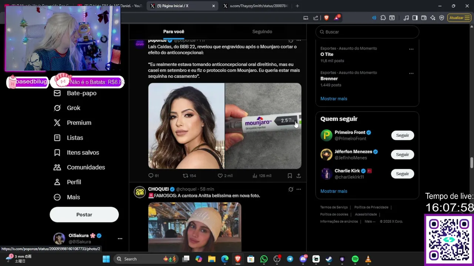474x266 pixels.
Task: Click the browser share page icon
Action: 316,18
